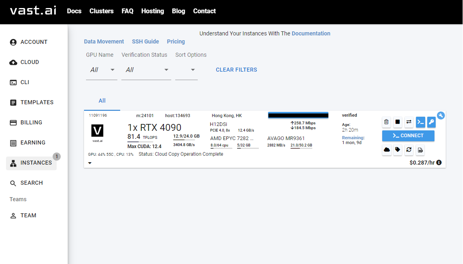Expand instance details with the bottom-left caret
Screen dimensions: 463x264
pyautogui.click(x=90, y=163)
